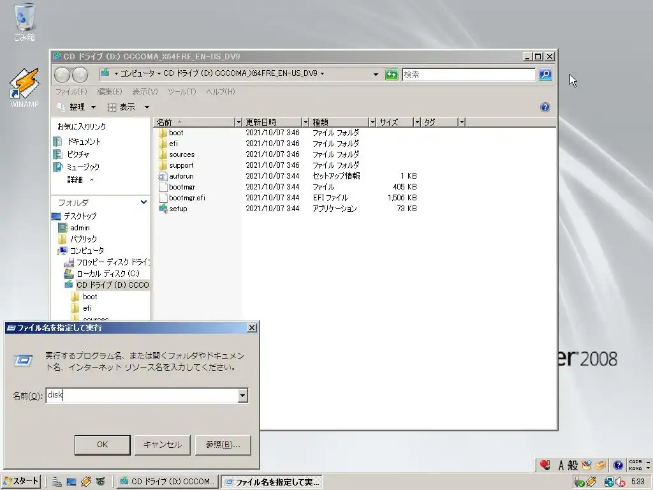Click the Explorer back navigation button

click(x=62, y=75)
